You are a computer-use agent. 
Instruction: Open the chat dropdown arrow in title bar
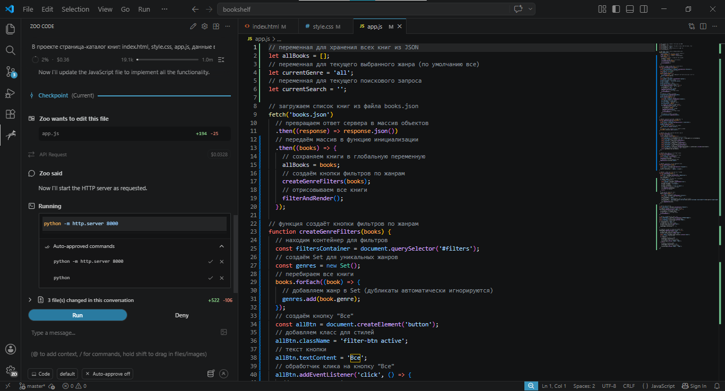(530, 9)
